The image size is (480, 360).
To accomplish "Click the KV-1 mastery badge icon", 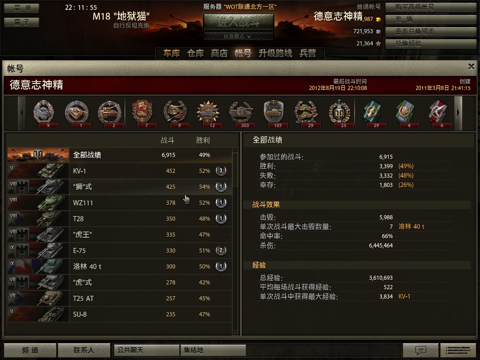I will 221,171.
